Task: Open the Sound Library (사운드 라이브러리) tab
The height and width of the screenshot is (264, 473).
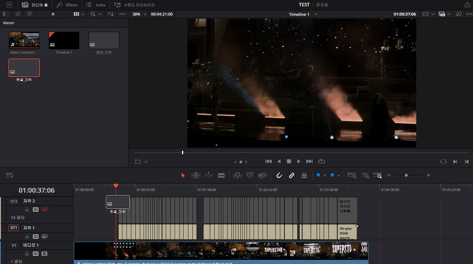Action: [x=134, y=5]
